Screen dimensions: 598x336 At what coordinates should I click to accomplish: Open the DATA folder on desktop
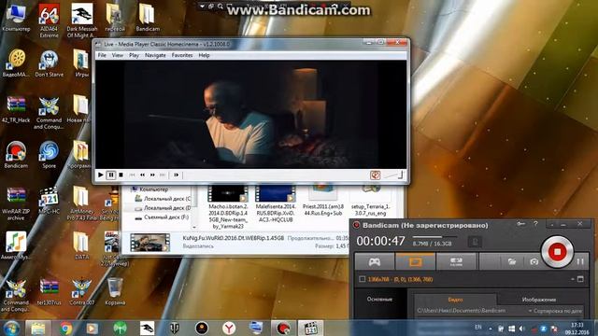pos(81,245)
